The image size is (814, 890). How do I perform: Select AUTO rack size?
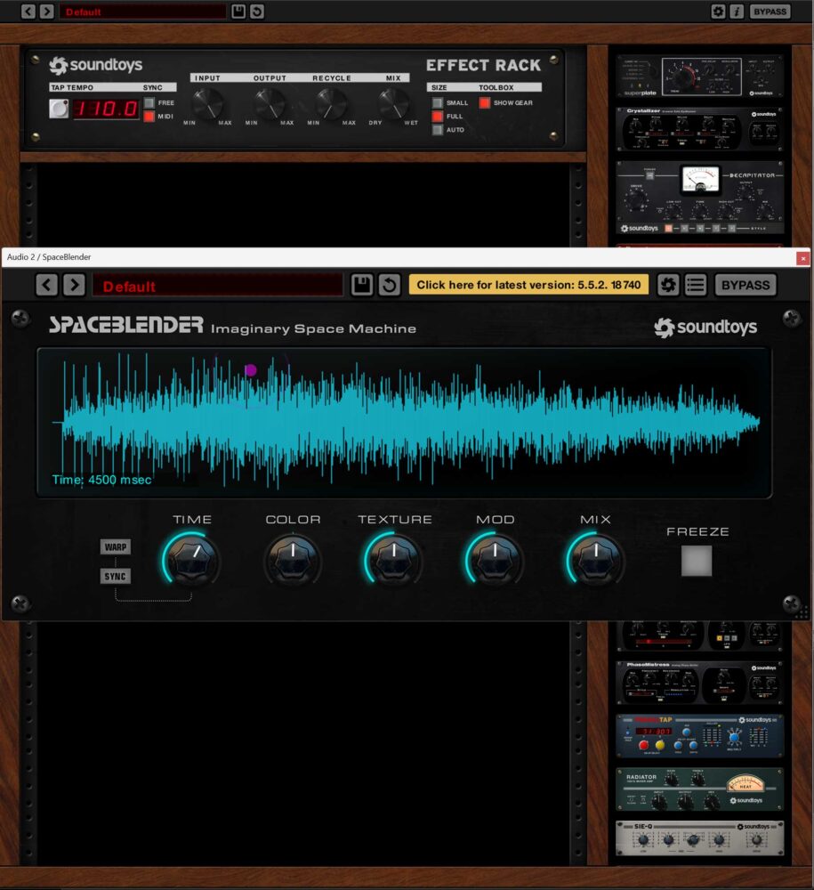438,130
